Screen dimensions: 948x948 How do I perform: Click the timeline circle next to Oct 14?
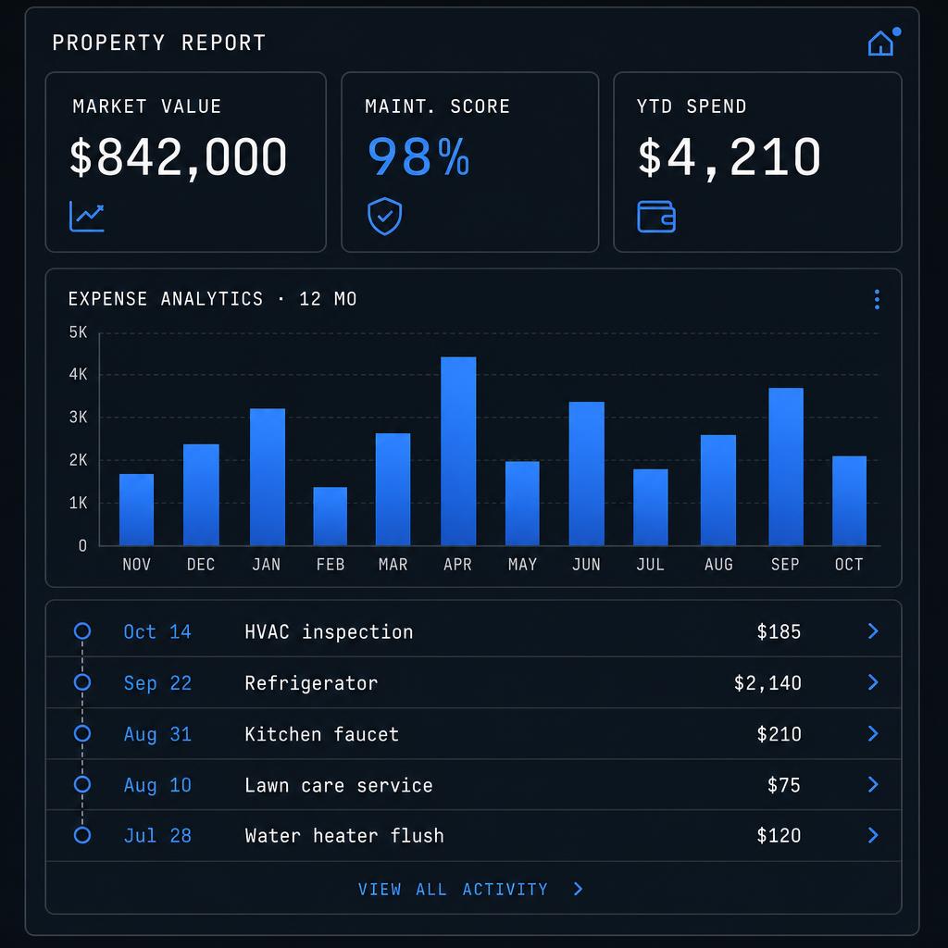point(82,631)
